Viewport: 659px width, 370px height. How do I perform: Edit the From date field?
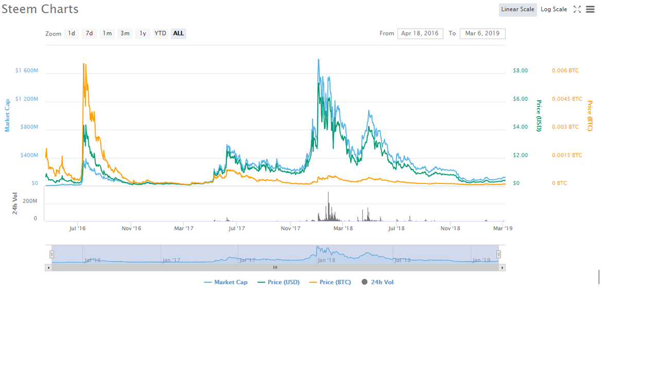[420, 33]
